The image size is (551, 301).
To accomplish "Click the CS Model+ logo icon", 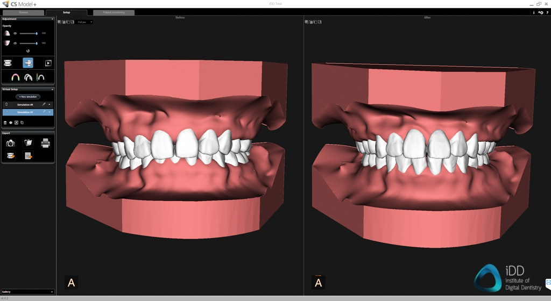I will [5, 4].
